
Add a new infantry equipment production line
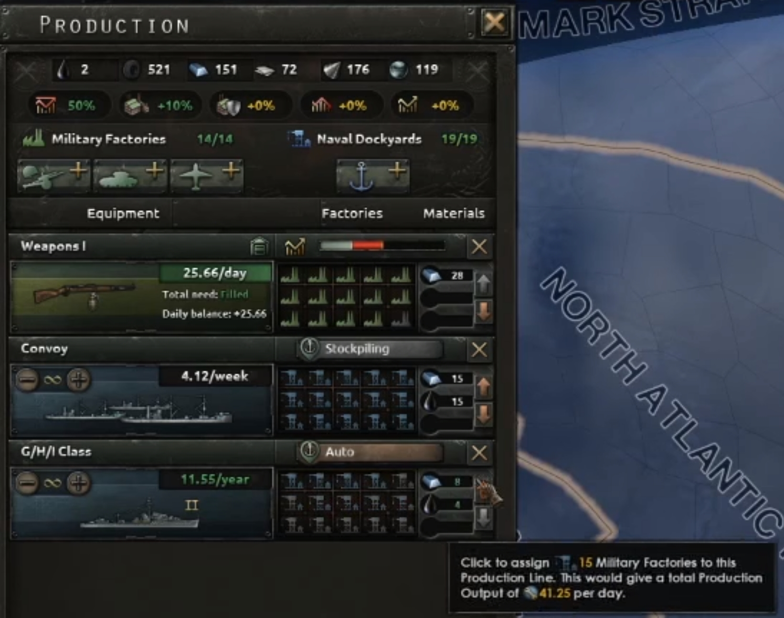[x=53, y=176]
